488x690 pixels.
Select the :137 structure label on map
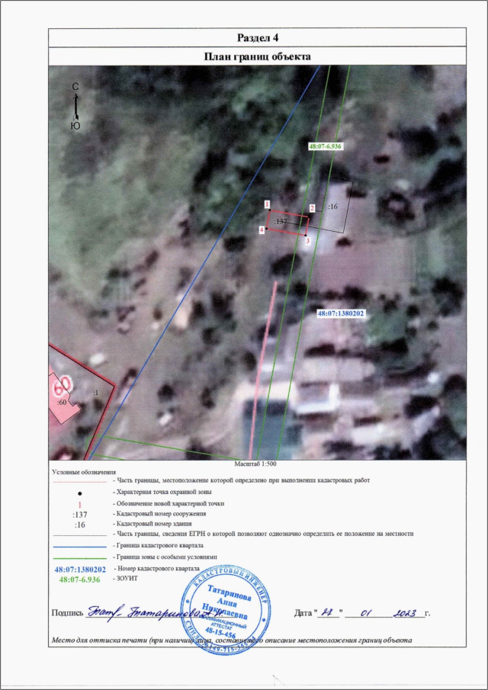[281, 221]
